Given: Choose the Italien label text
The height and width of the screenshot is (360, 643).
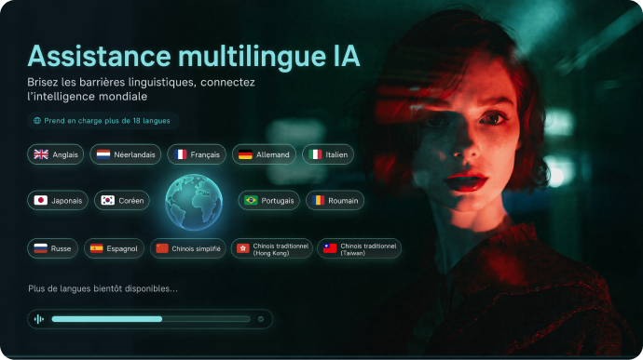Looking at the screenshot, I should [x=336, y=154].
